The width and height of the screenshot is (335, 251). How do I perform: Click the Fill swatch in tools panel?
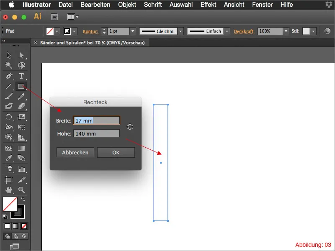point(10,204)
